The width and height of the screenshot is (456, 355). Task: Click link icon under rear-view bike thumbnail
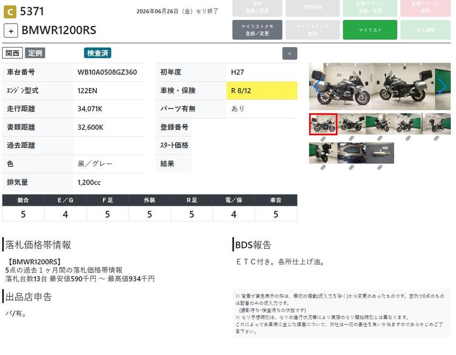coord(323,167)
